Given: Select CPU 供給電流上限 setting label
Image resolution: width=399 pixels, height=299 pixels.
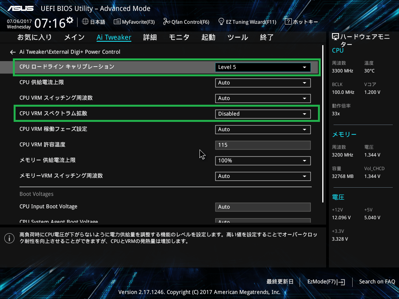Looking at the screenshot, I should pyautogui.click(x=42, y=83).
